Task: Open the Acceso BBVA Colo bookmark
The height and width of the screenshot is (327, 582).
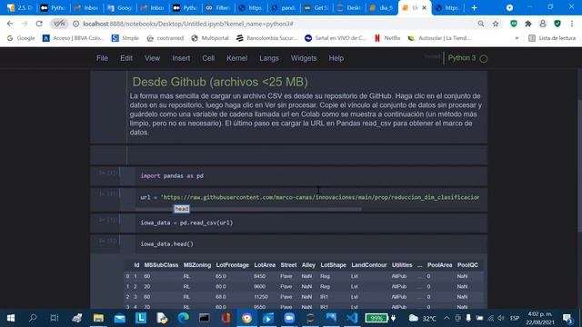Action: coord(73,38)
